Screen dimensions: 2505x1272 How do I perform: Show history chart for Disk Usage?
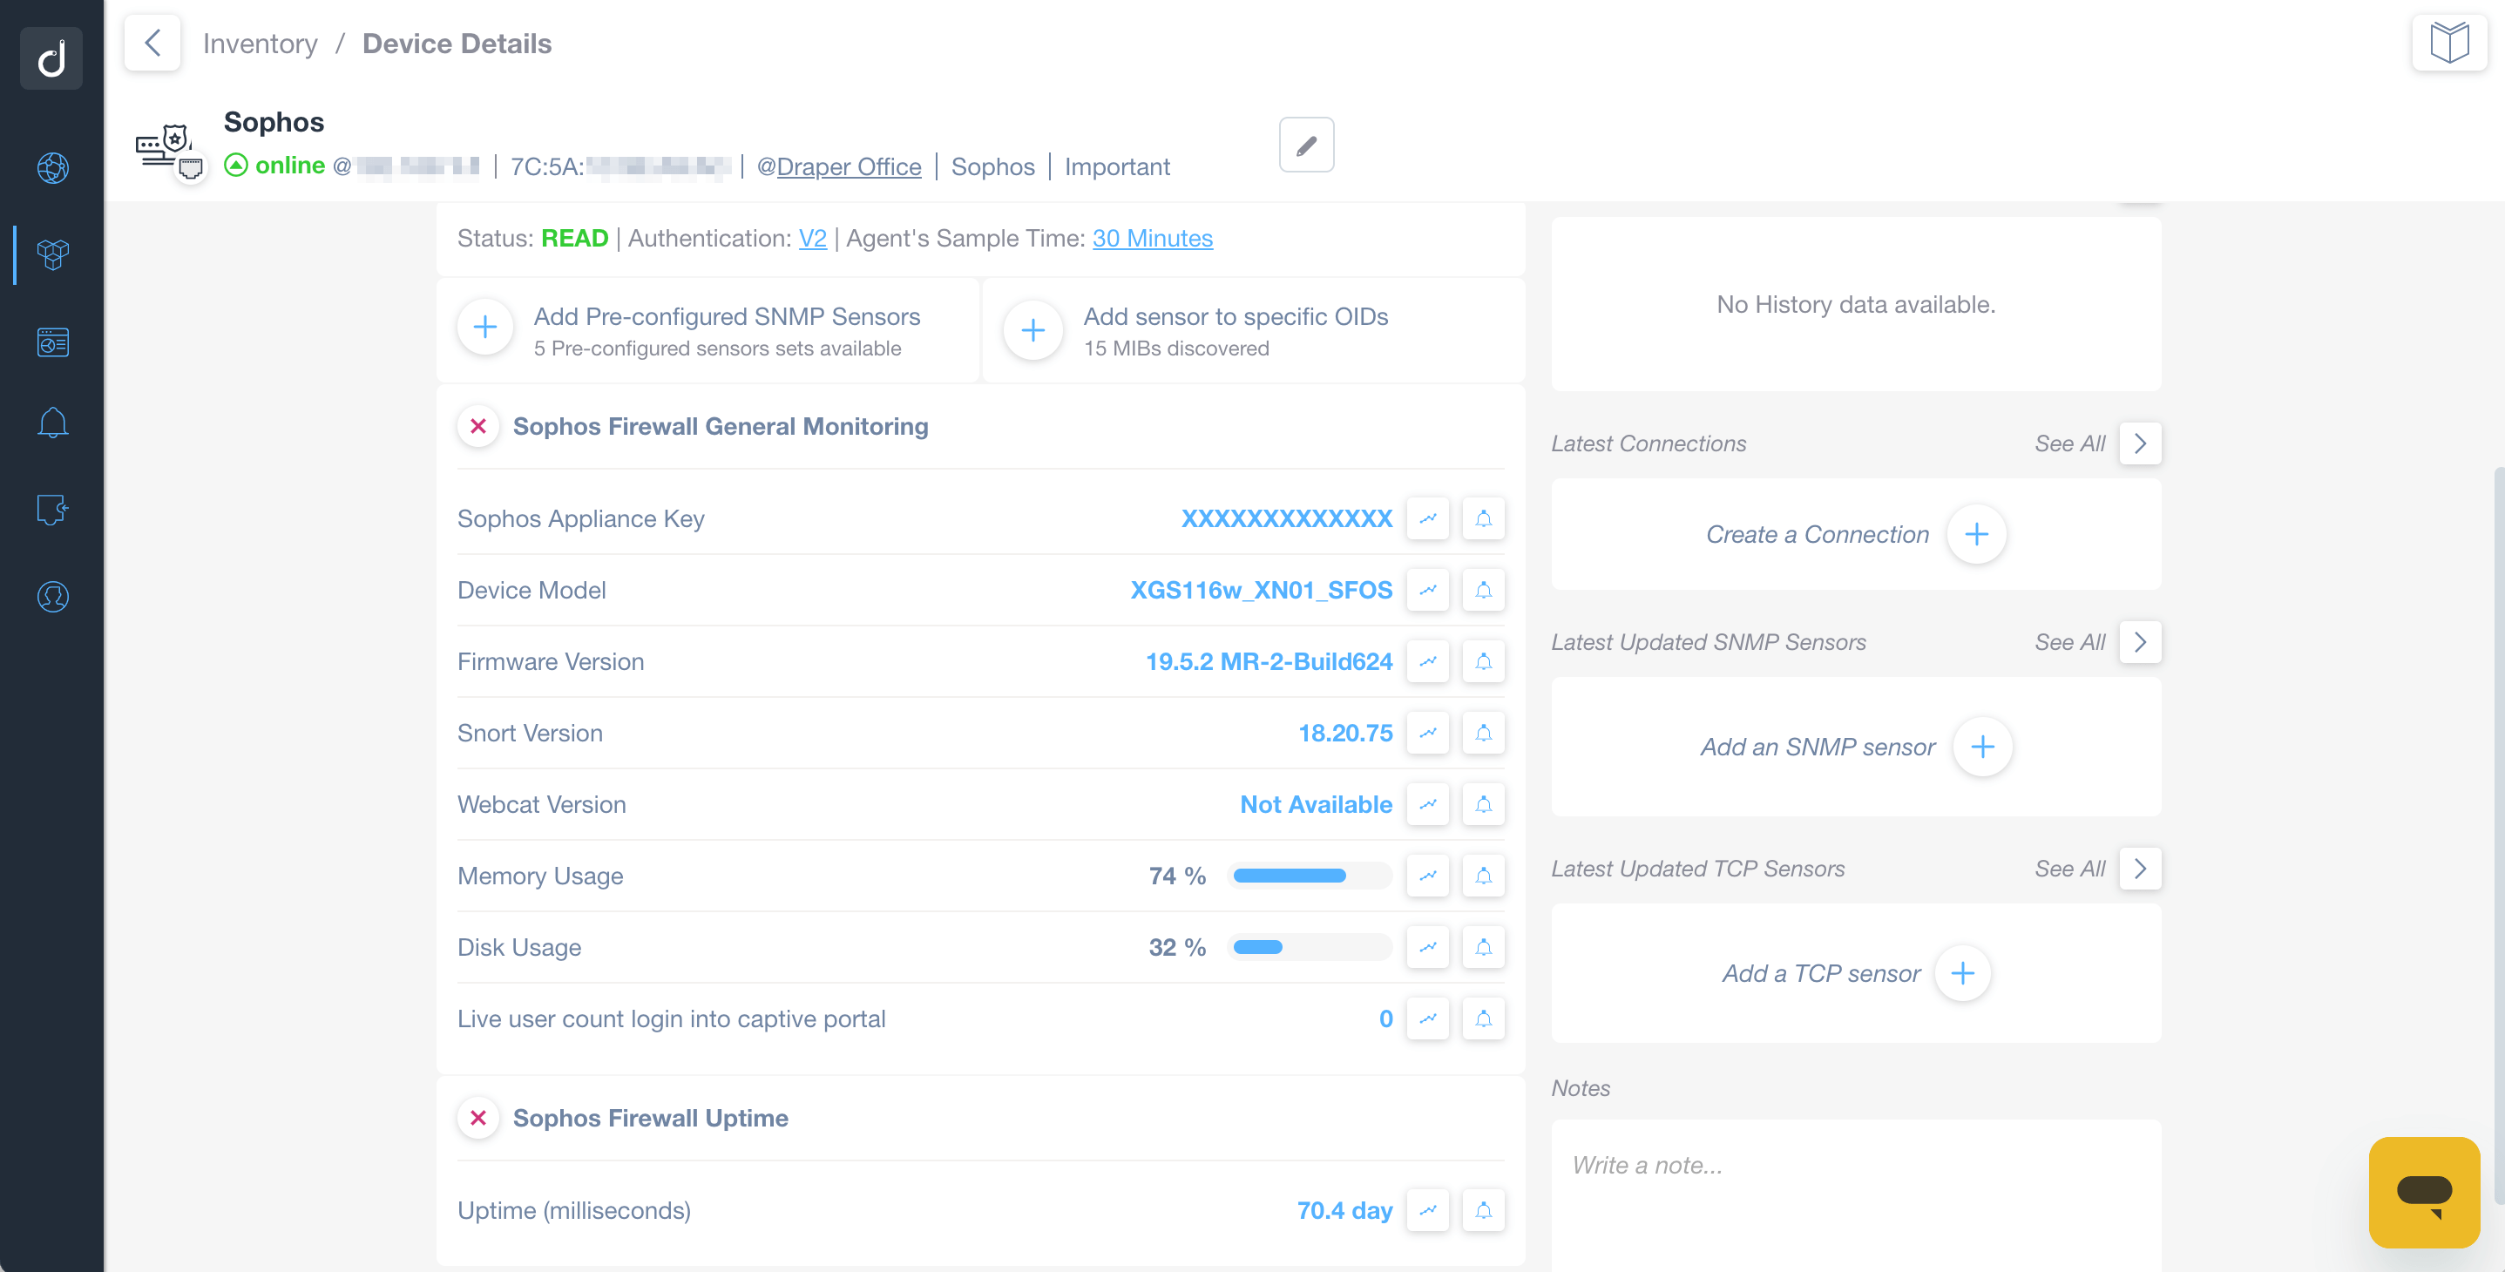pos(1427,947)
